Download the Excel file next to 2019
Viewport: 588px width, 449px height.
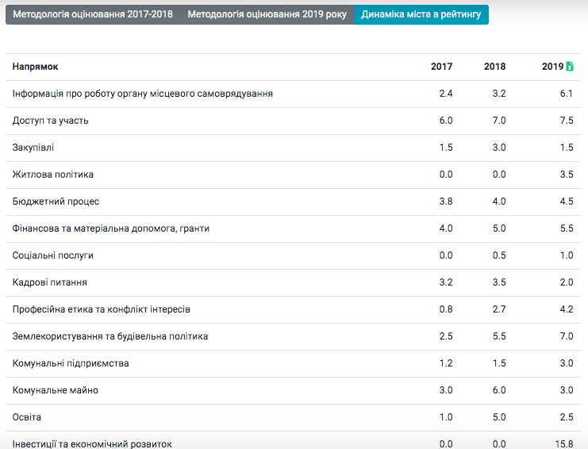(x=570, y=67)
